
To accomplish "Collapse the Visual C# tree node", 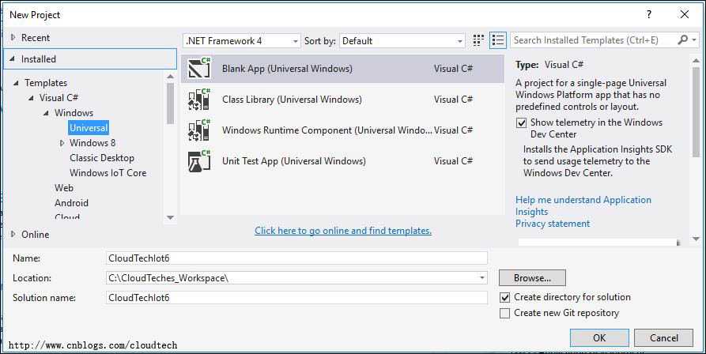I will pyautogui.click(x=31, y=98).
